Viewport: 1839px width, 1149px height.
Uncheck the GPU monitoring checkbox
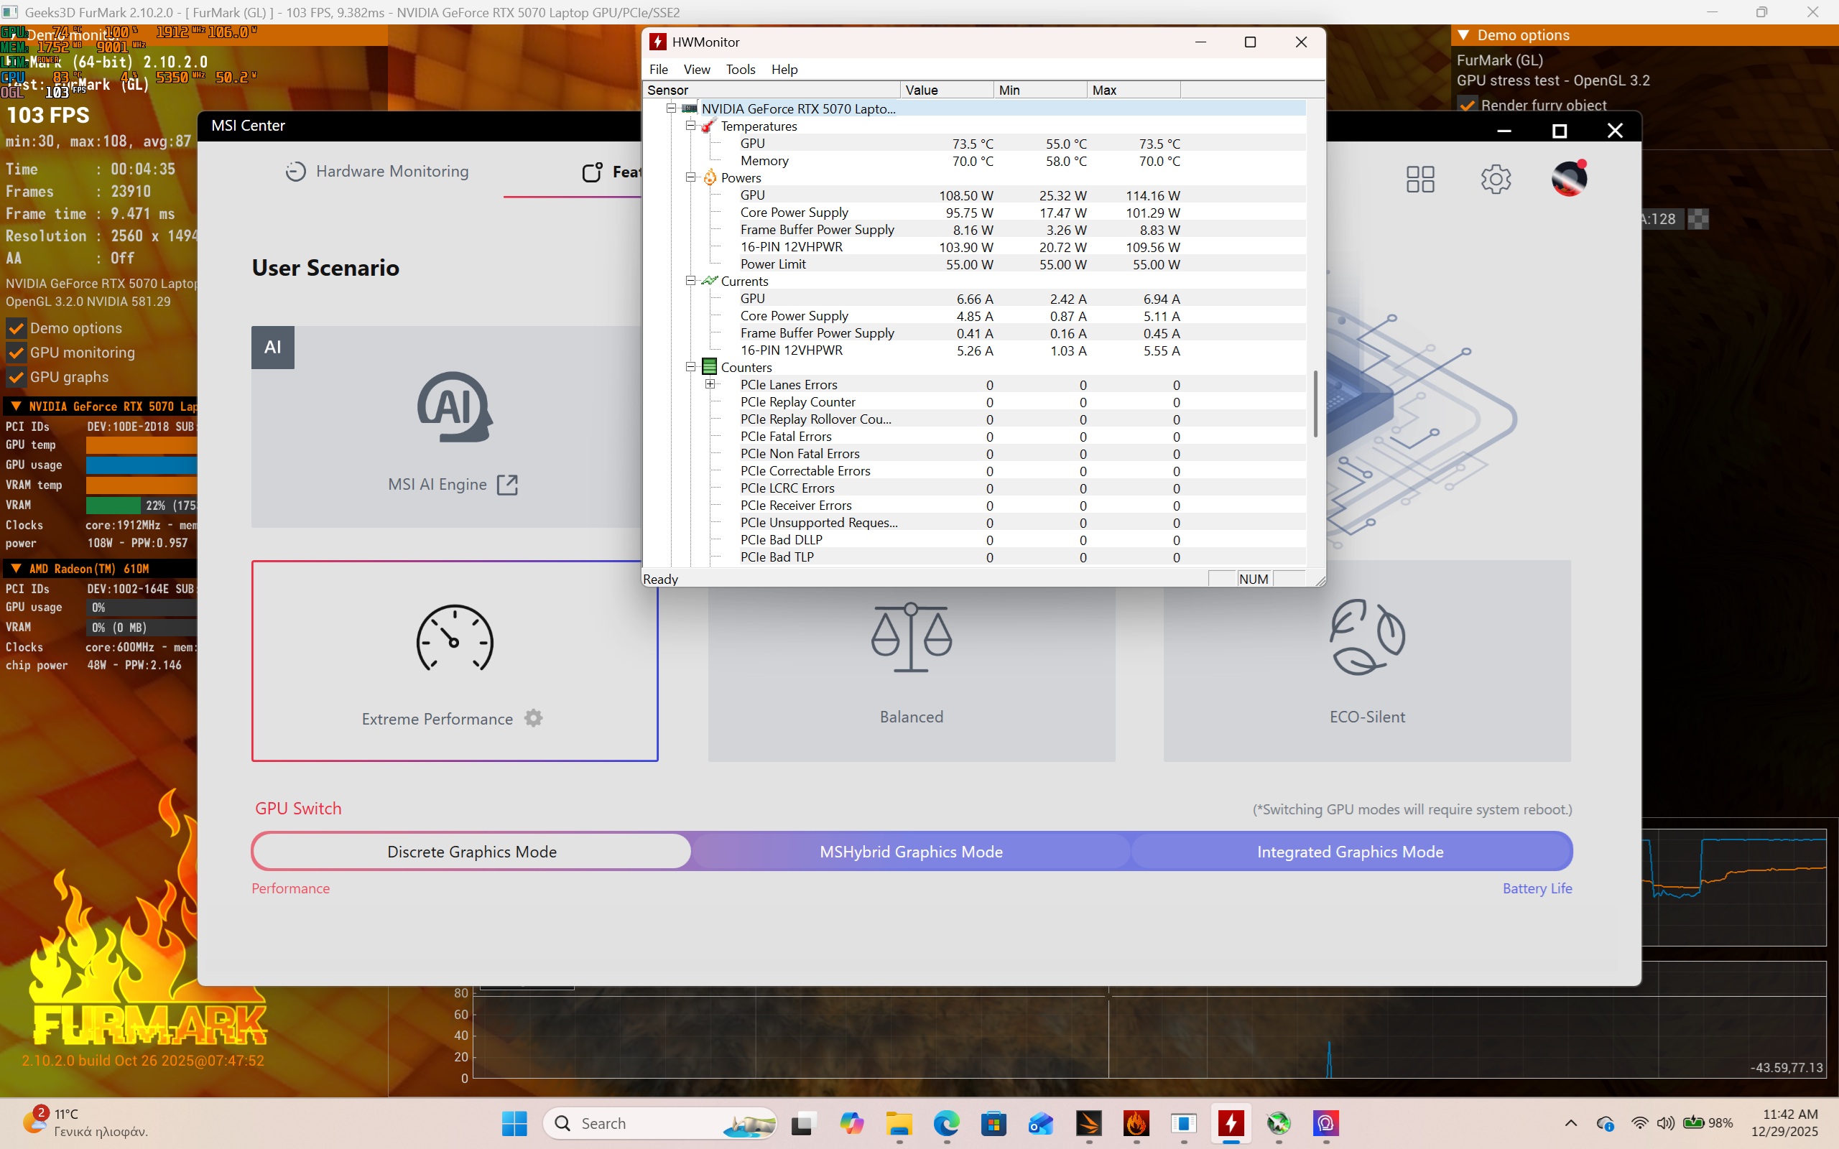point(16,353)
